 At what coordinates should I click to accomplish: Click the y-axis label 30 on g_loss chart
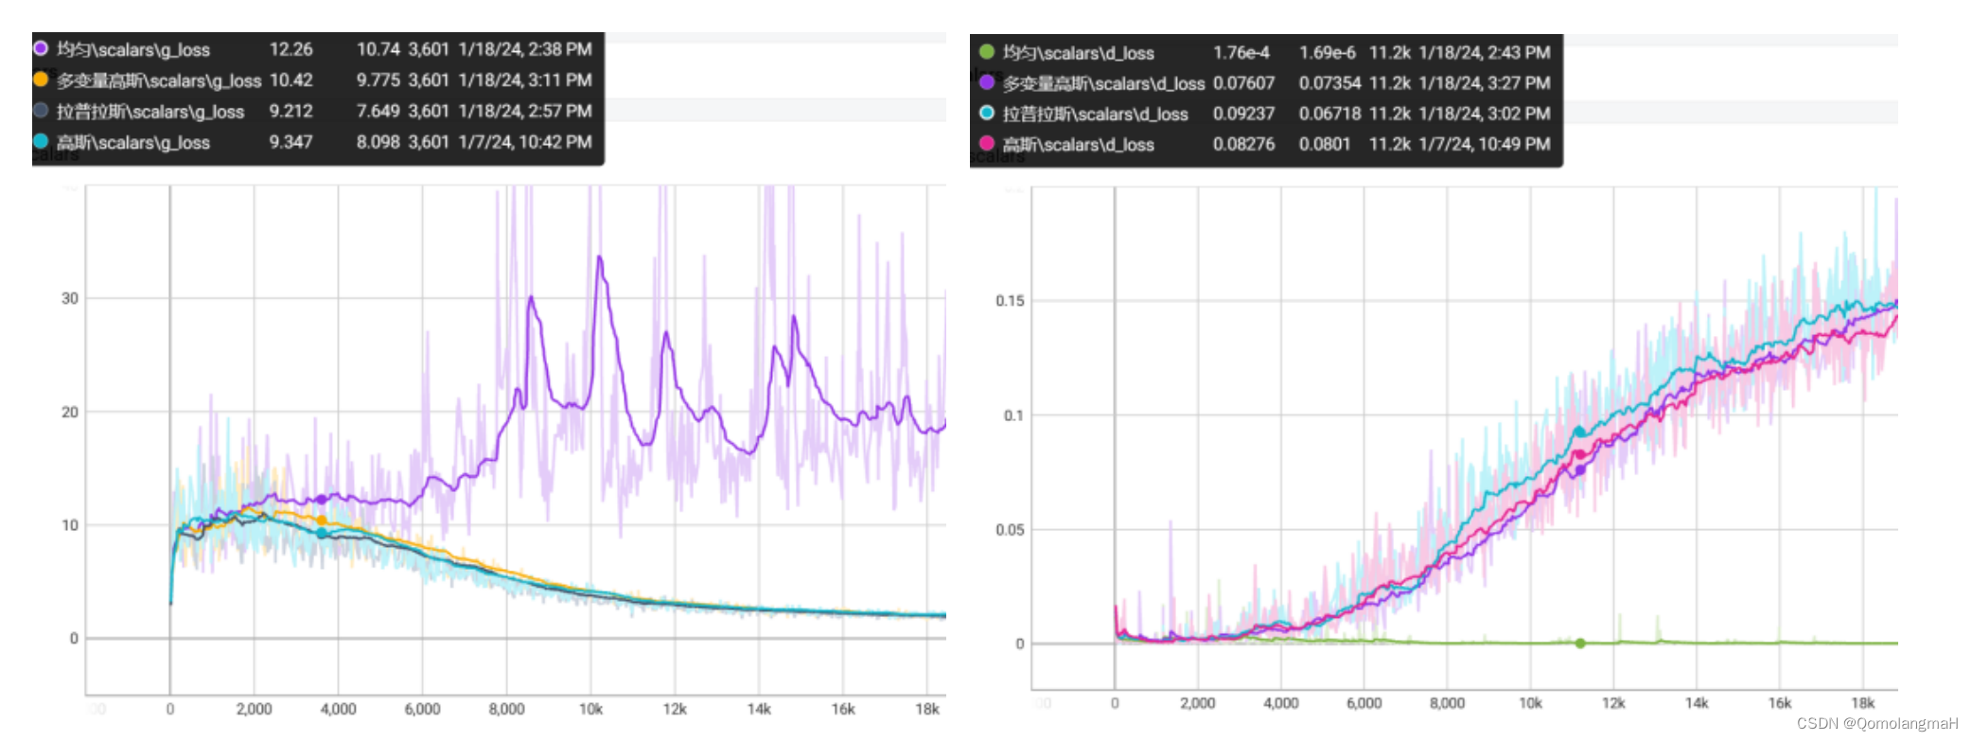click(x=70, y=298)
